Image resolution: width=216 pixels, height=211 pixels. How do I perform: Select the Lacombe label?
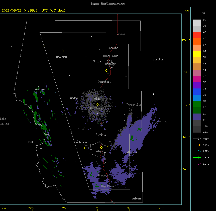pyautogui.click(x=113, y=48)
